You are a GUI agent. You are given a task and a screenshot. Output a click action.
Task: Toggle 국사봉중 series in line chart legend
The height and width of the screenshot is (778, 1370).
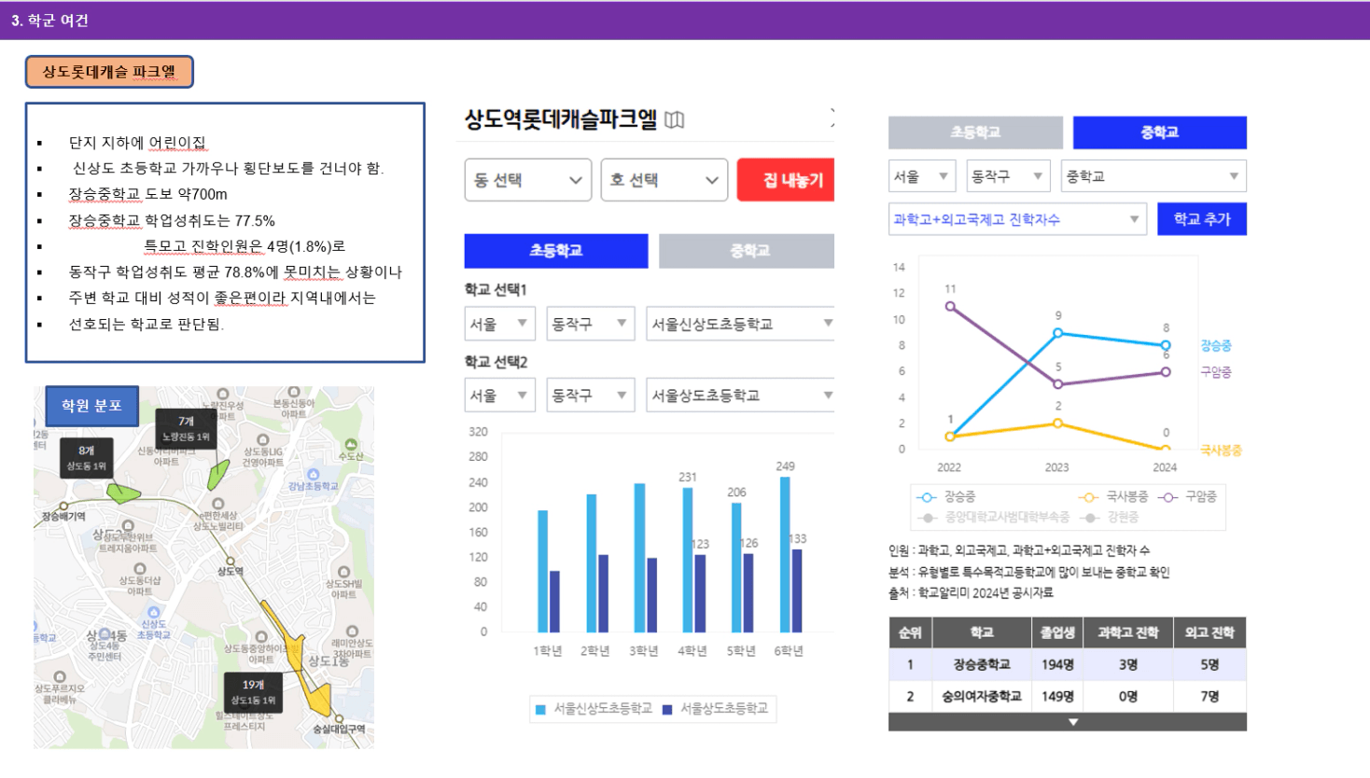(1112, 497)
